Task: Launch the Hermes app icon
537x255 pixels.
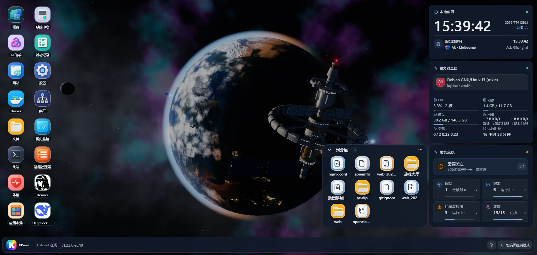Action: (43, 183)
